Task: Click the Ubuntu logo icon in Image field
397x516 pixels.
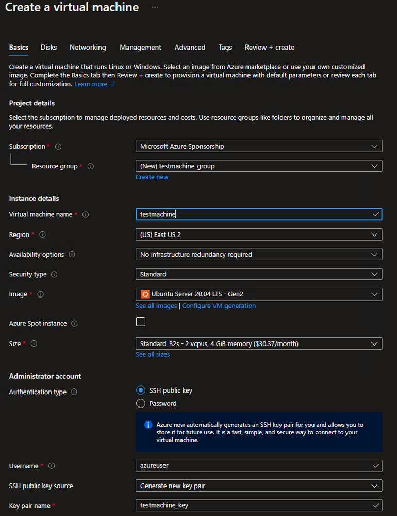Action: point(145,294)
